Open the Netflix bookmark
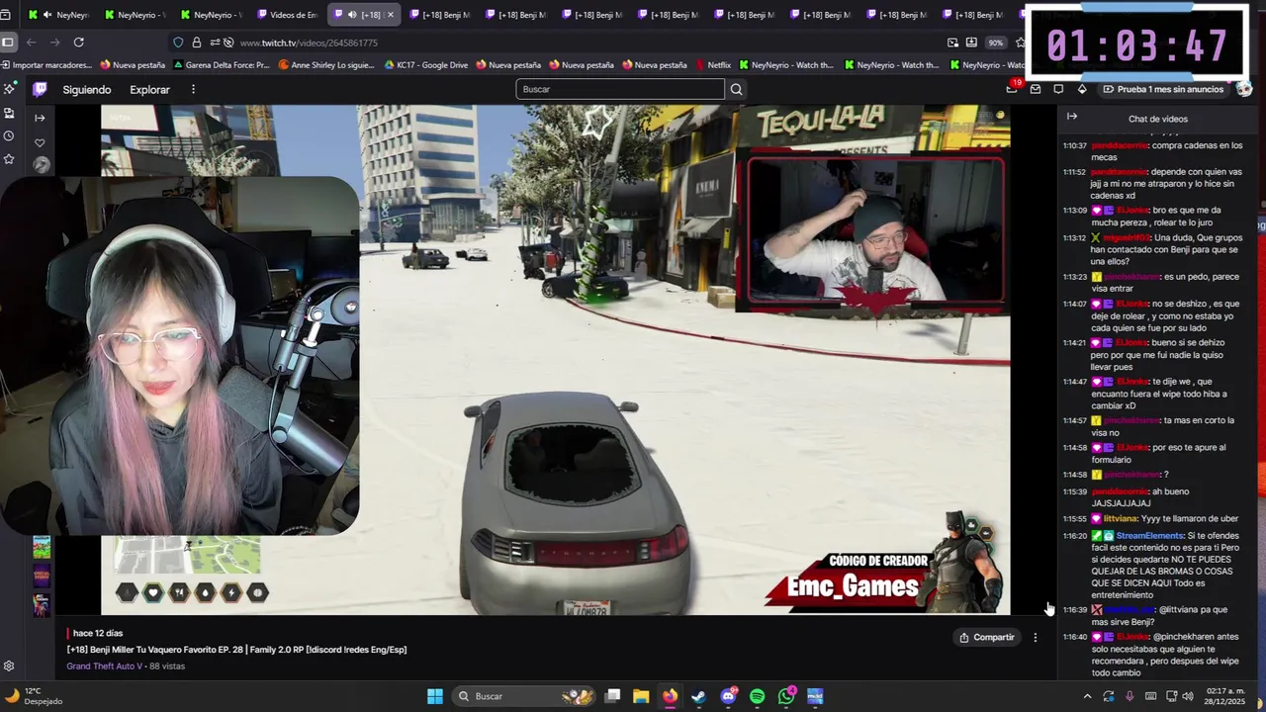This screenshot has width=1266, height=712. coord(712,65)
